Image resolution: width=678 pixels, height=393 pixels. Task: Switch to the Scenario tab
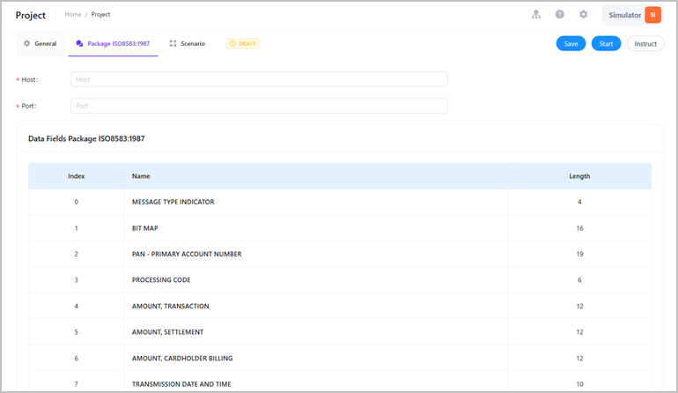point(188,43)
